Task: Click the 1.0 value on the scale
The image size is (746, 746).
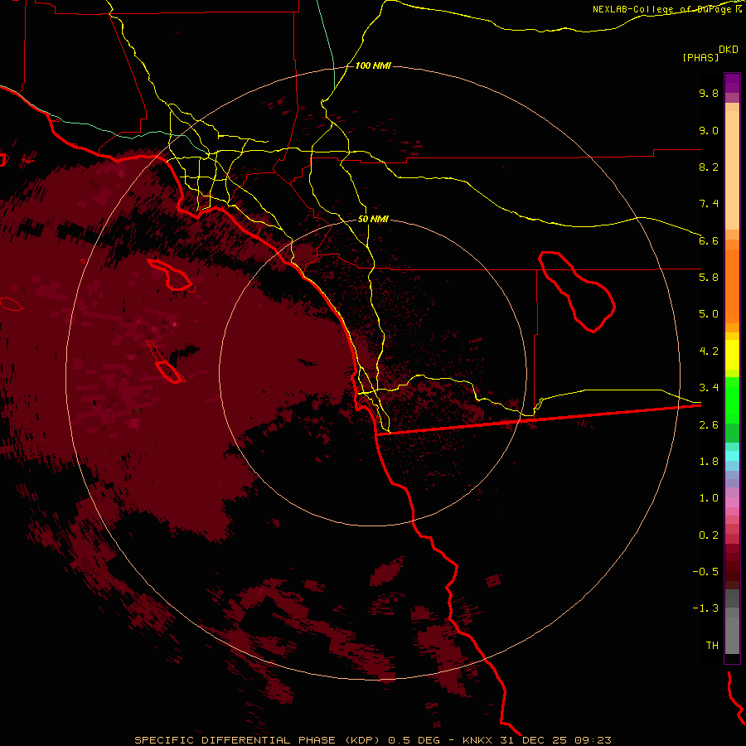Action: click(x=709, y=498)
